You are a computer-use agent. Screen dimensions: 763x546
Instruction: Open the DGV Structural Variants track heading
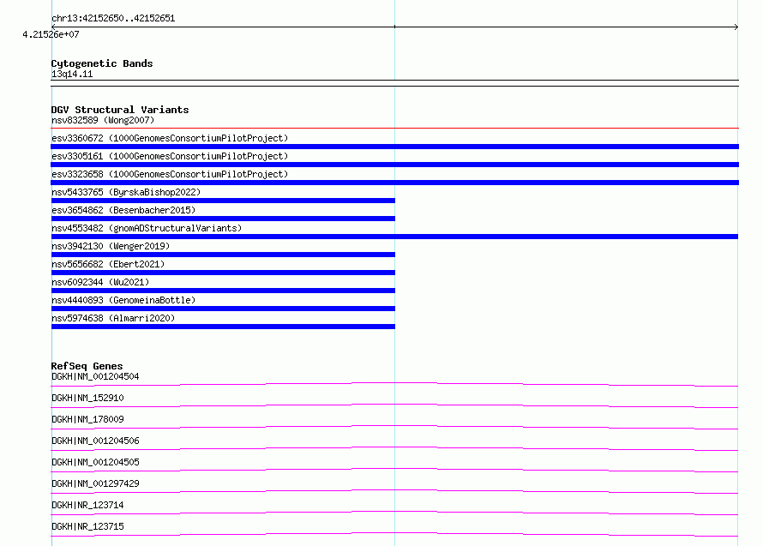pyautogui.click(x=120, y=110)
